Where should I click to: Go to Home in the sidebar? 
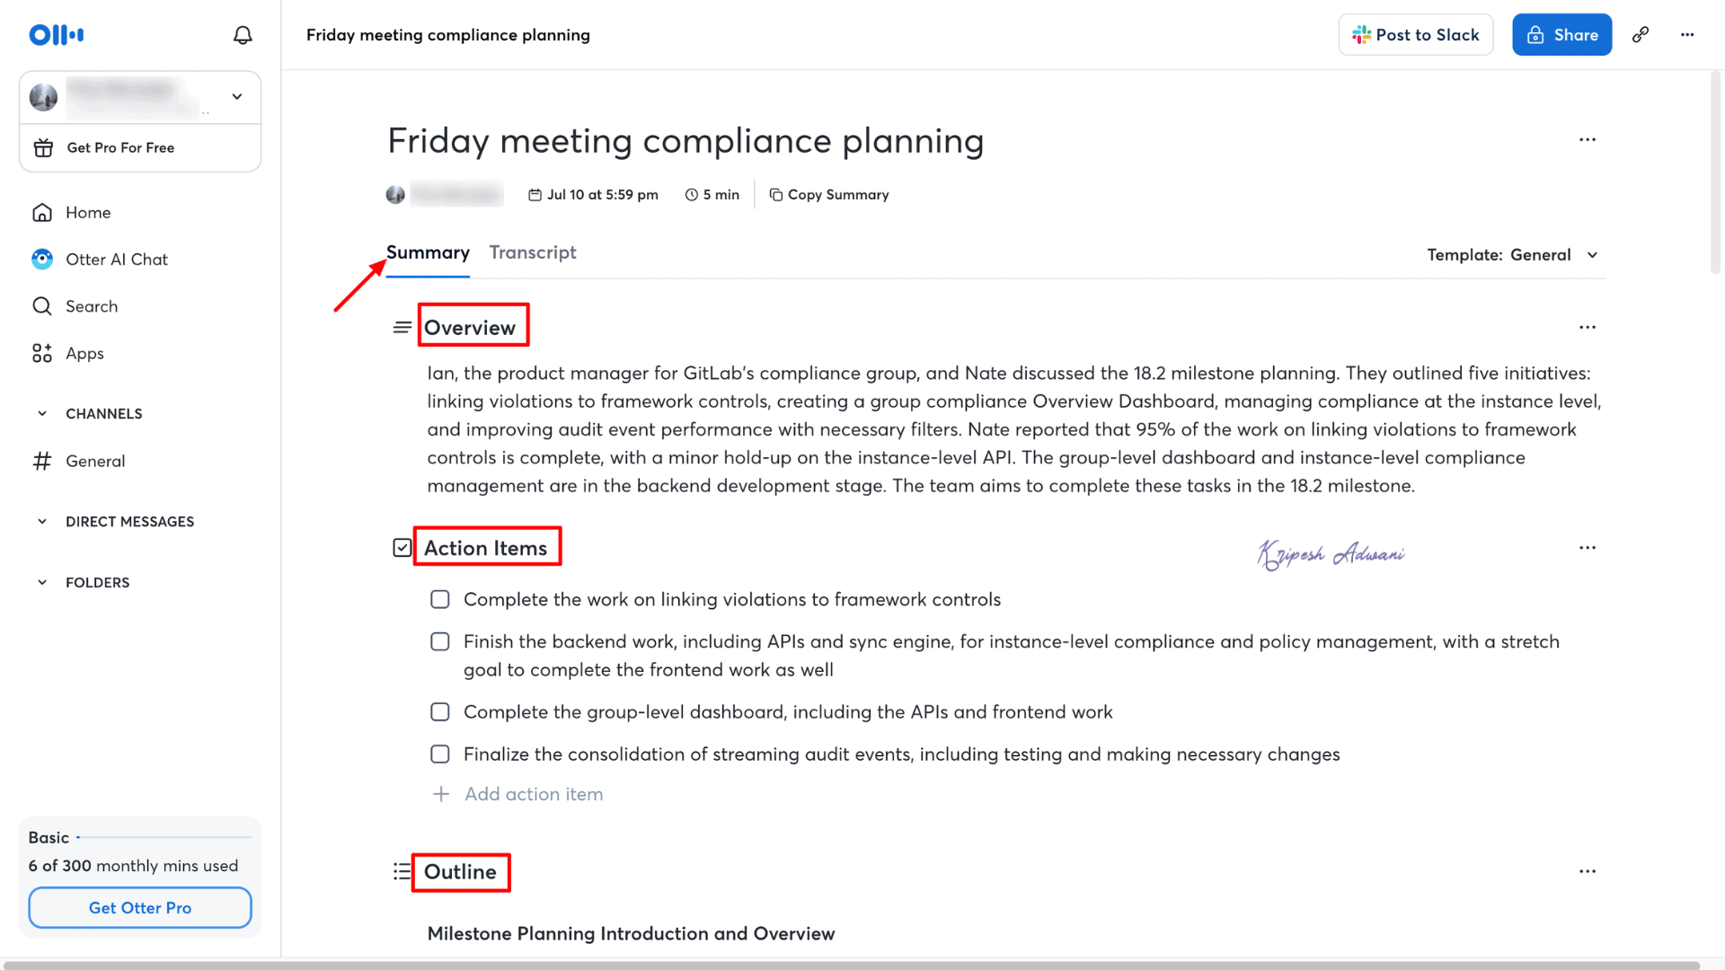(x=87, y=213)
